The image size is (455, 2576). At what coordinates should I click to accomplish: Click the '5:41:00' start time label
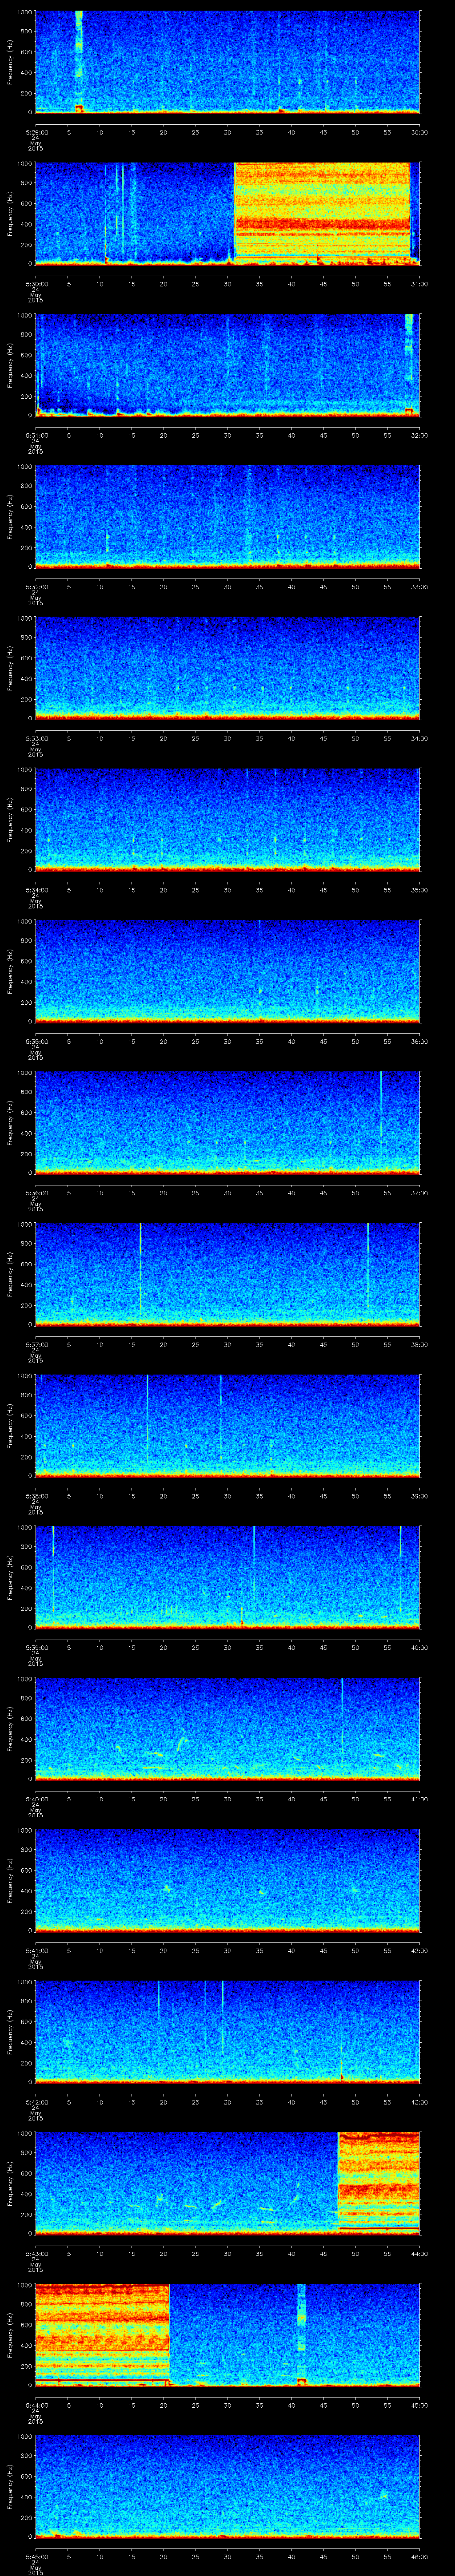point(36,1950)
